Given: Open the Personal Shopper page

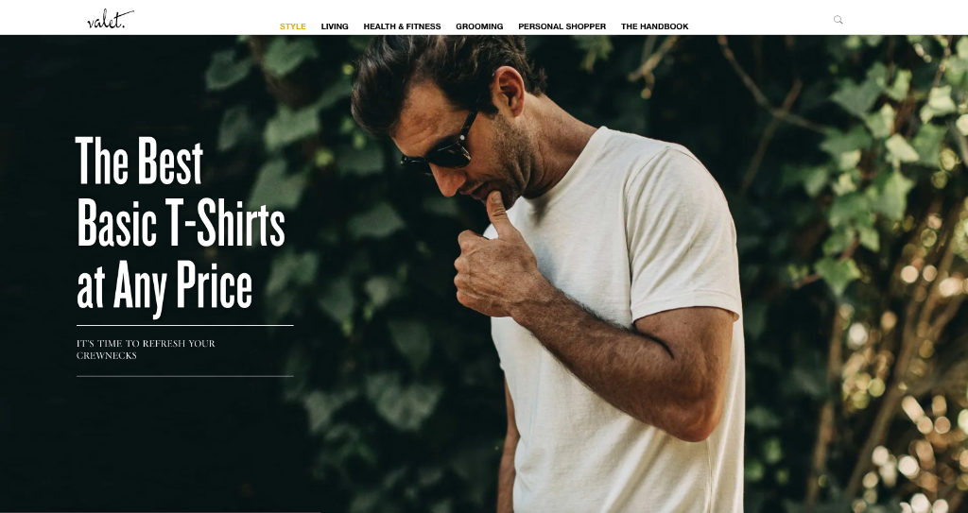Looking at the screenshot, I should [562, 26].
